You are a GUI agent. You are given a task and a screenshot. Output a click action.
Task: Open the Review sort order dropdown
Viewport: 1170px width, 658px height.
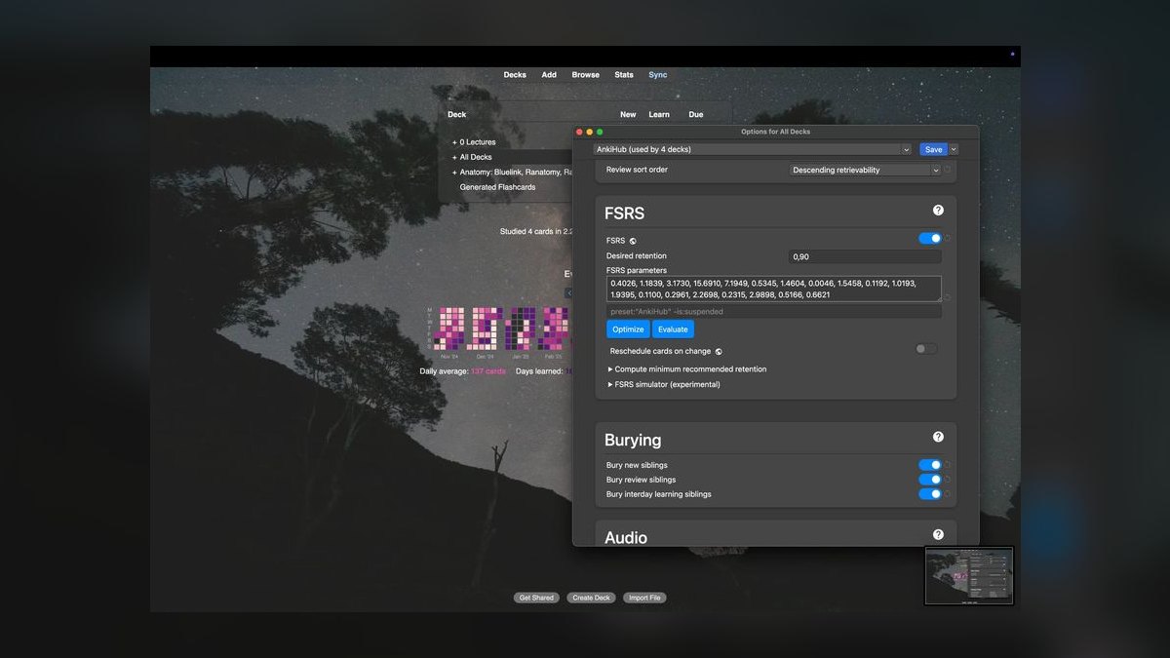point(865,170)
